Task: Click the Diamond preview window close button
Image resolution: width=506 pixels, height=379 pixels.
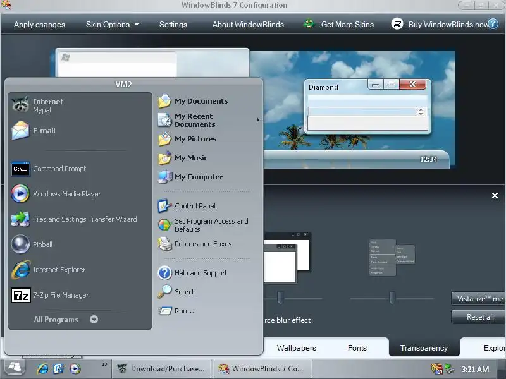Action: (x=413, y=84)
